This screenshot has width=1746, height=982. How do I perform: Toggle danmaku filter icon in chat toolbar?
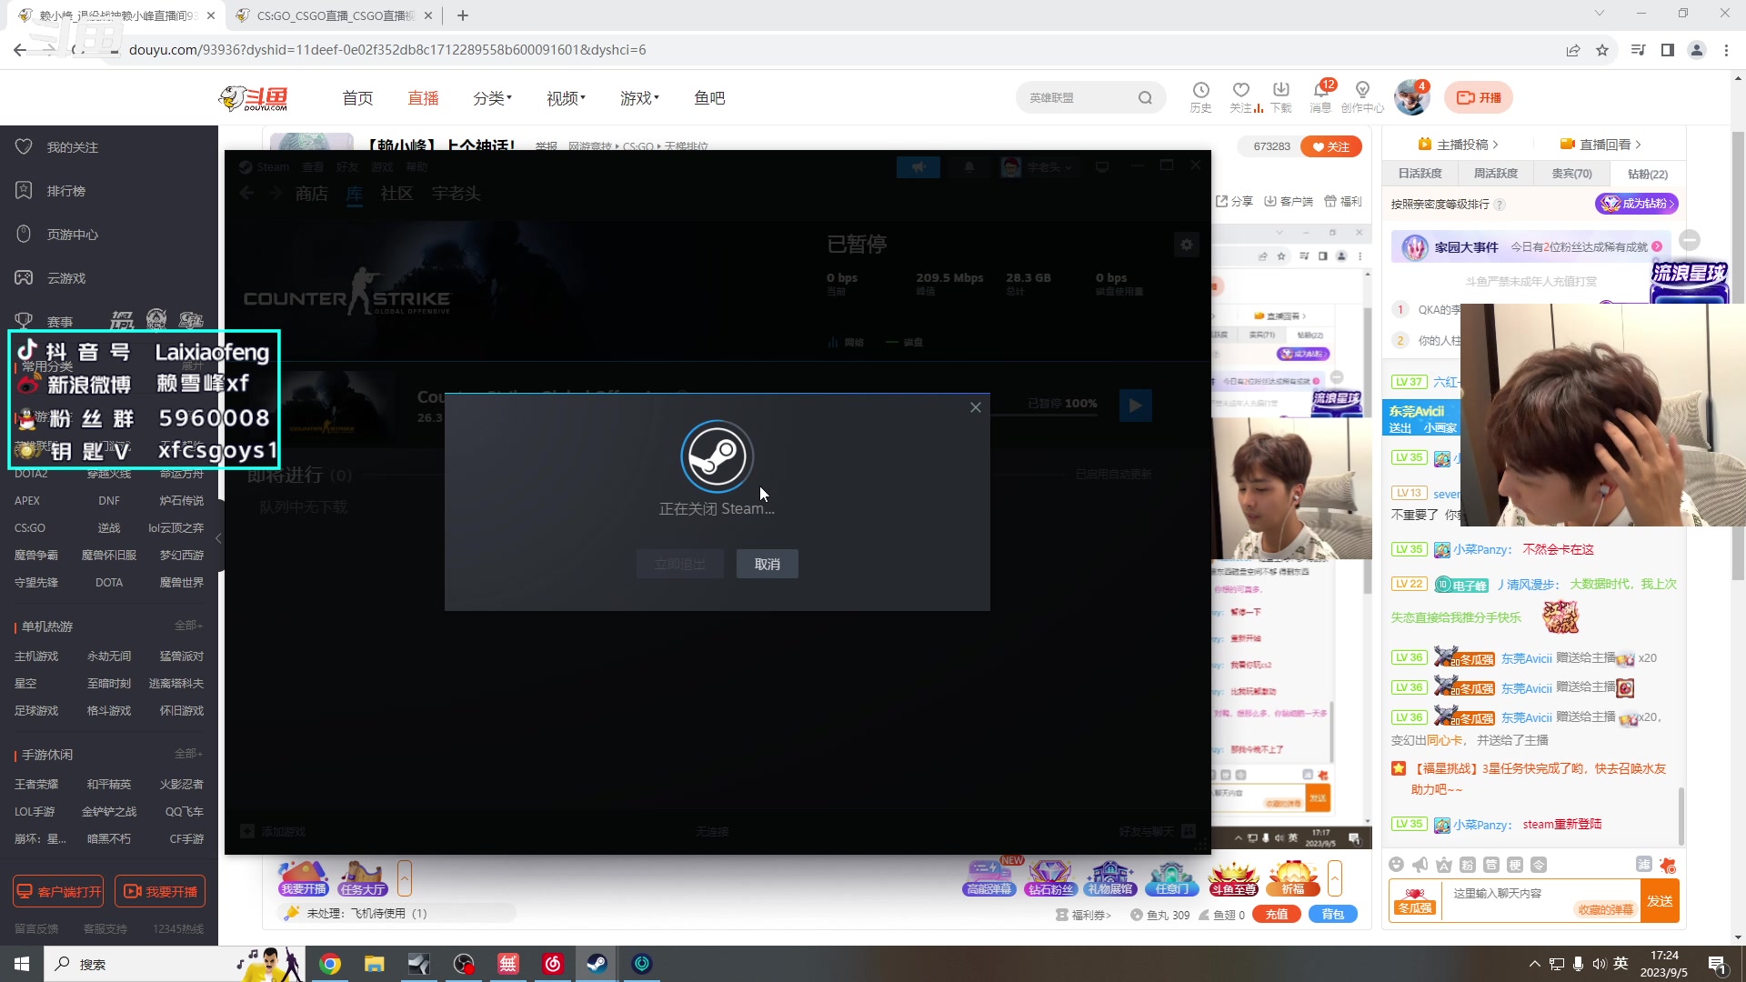pyautogui.click(x=1643, y=864)
